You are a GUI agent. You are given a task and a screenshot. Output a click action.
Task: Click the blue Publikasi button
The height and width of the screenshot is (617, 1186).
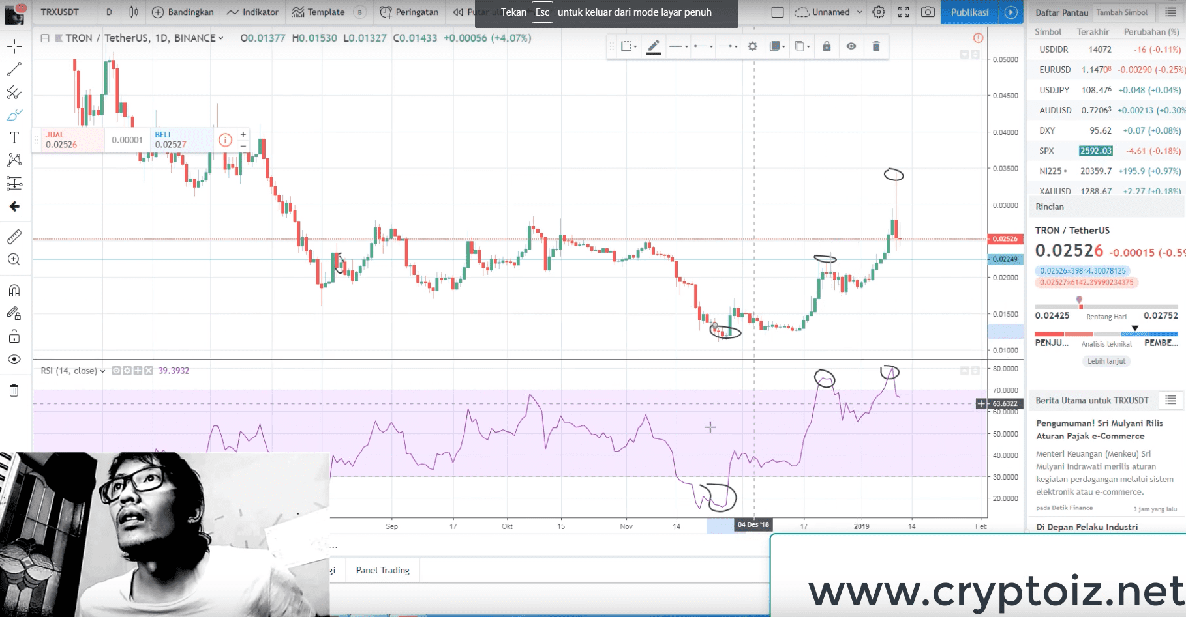(x=969, y=12)
